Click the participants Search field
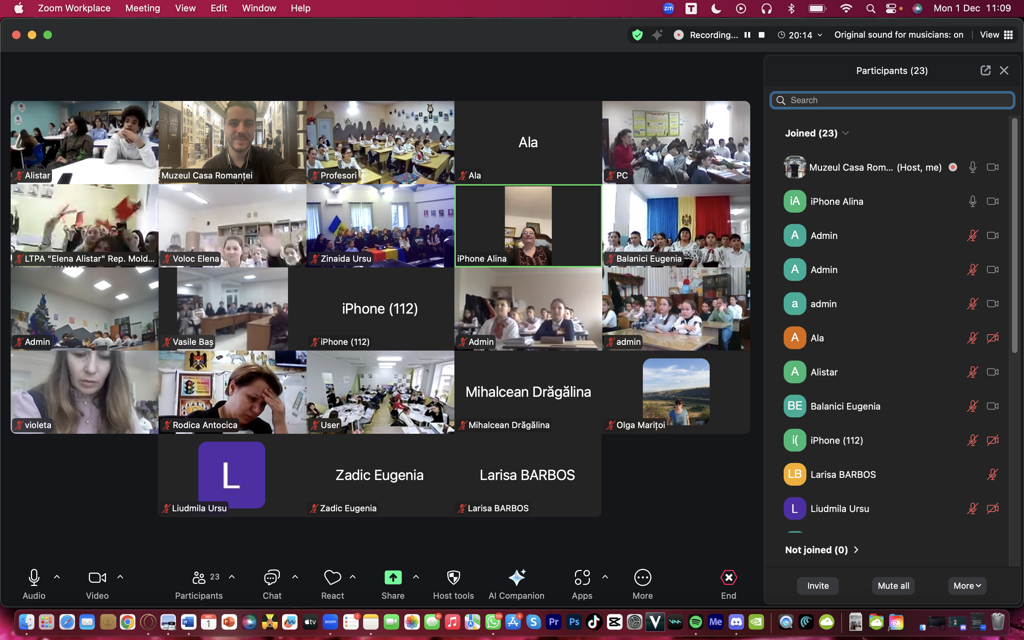Viewport: 1024px width, 640px height. coord(892,100)
